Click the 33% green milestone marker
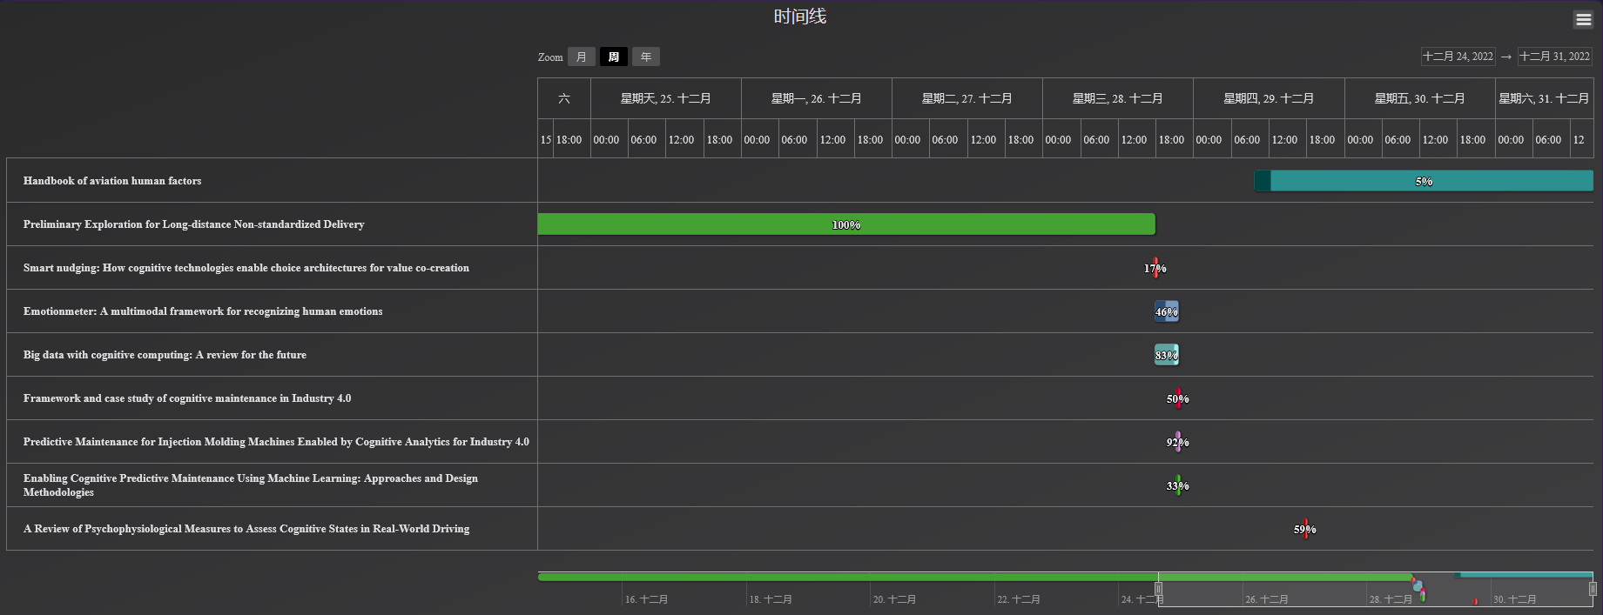The height and width of the screenshot is (615, 1603). [x=1178, y=485]
